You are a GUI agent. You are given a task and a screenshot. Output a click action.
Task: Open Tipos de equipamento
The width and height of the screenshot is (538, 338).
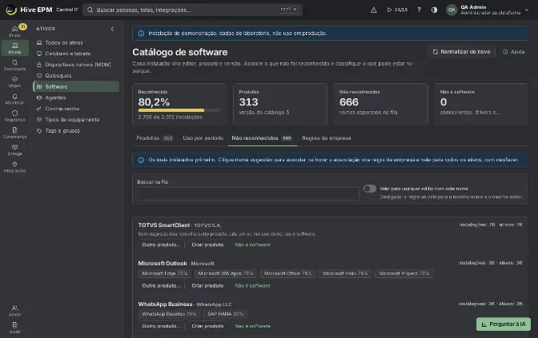click(76, 120)
